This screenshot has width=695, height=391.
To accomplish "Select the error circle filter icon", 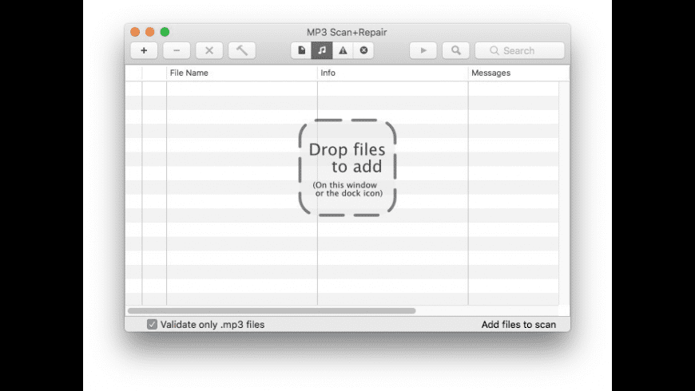I will point(363,50).
